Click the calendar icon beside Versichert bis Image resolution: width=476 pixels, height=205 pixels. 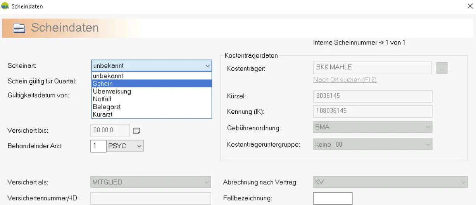coord(136,131)
